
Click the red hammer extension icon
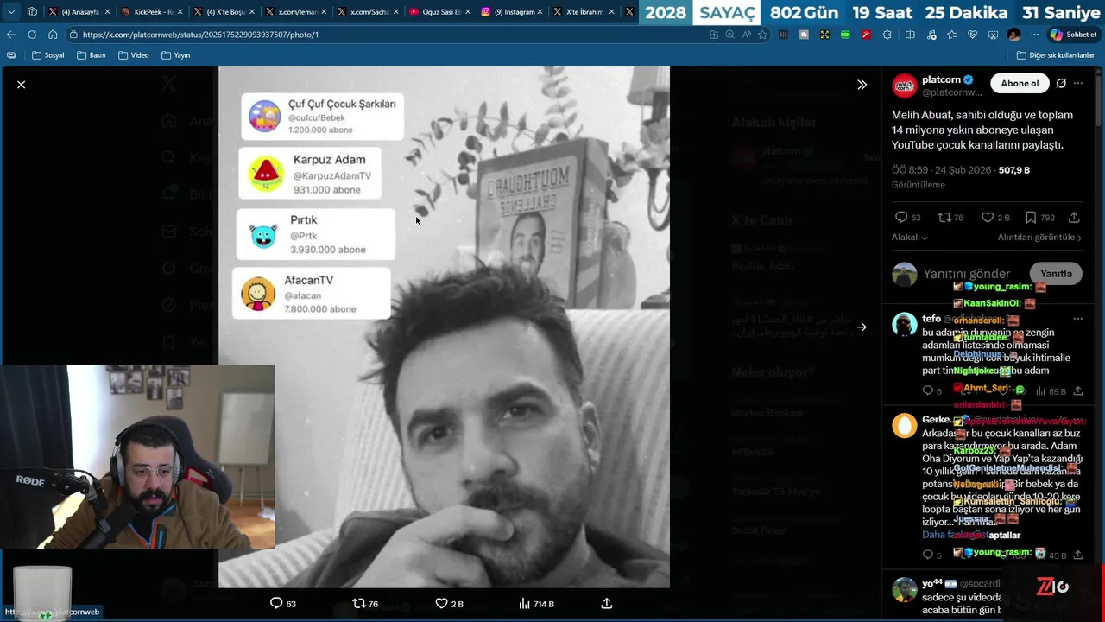[866, 35]
